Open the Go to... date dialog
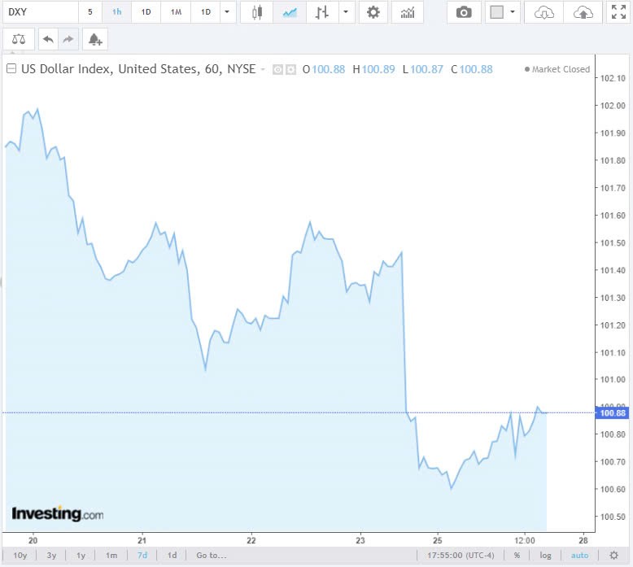Viewport: 633px width, 567px height. (x=211, y=556)
